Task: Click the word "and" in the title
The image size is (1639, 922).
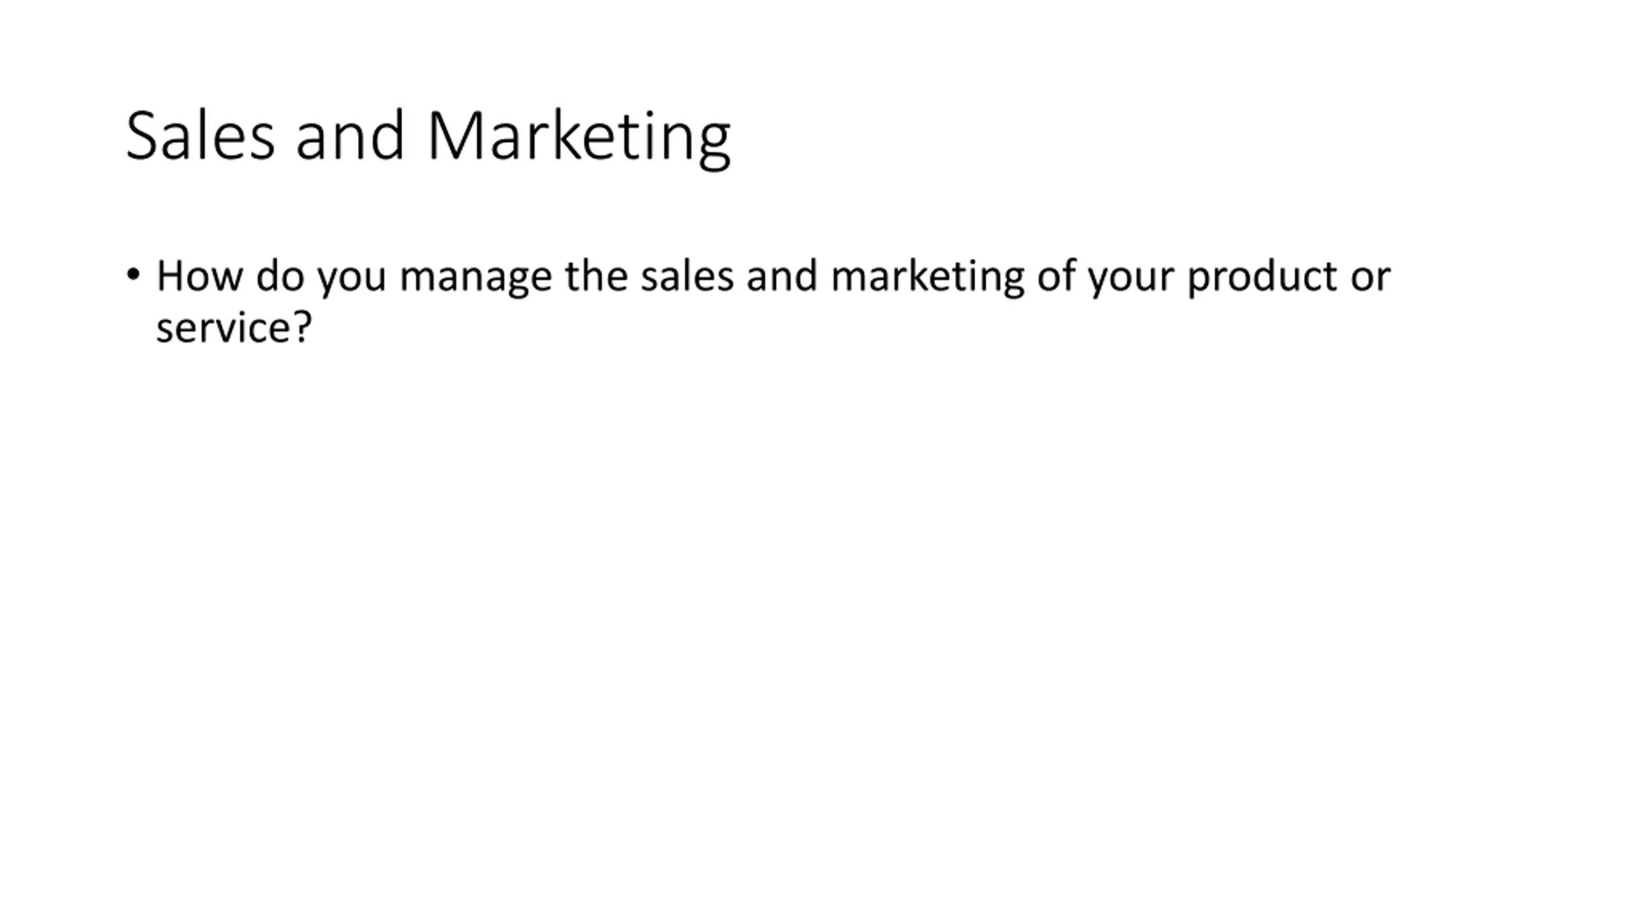Action: pyautogui.click(x=350, y=136)
